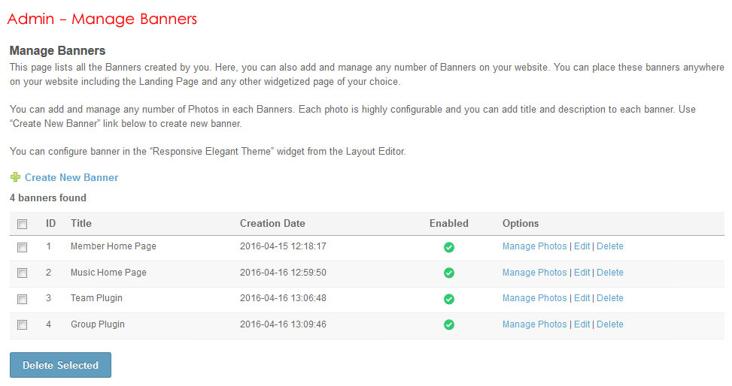
Task: Select the Music Home Page row checkbox
Action: click(x=23, y=273)
